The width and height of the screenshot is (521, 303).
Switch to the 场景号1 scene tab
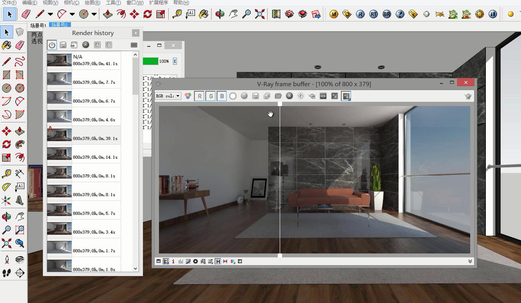click(x=38, y=25)
